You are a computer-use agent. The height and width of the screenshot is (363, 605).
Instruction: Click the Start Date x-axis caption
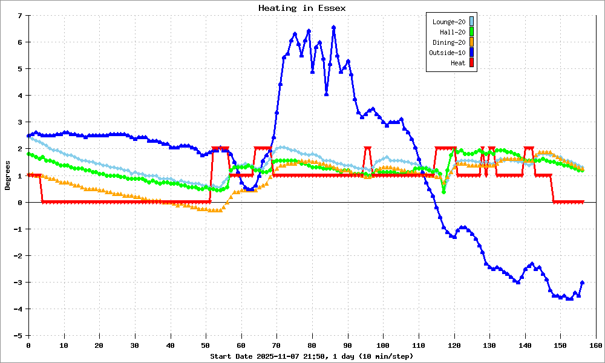point(312,356)
